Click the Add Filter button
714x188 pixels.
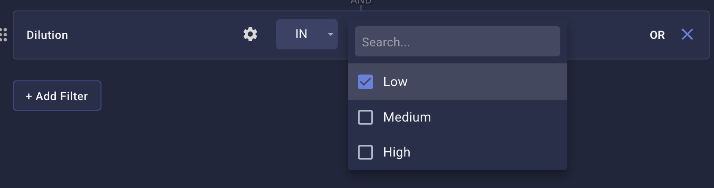coord(57,96)
